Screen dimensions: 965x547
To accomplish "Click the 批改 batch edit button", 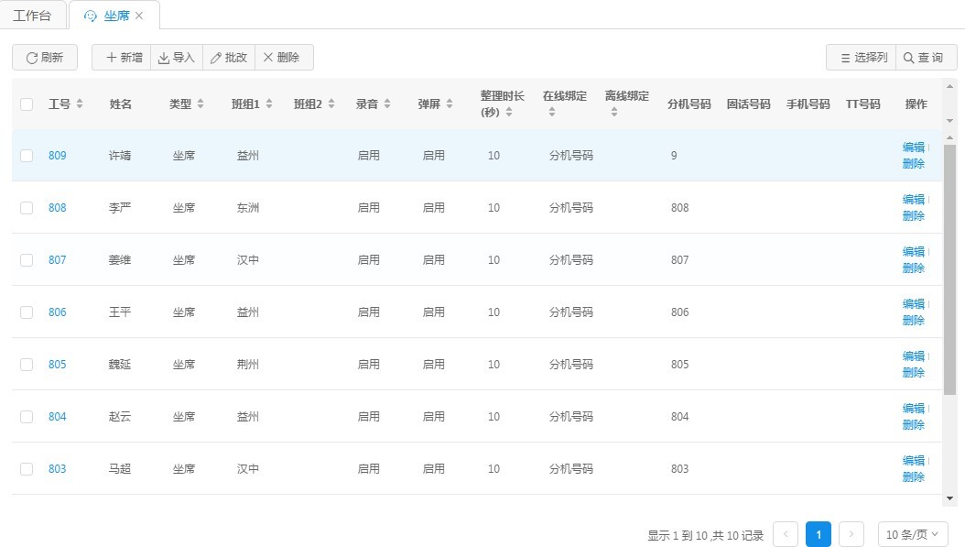I will (229, 58).
